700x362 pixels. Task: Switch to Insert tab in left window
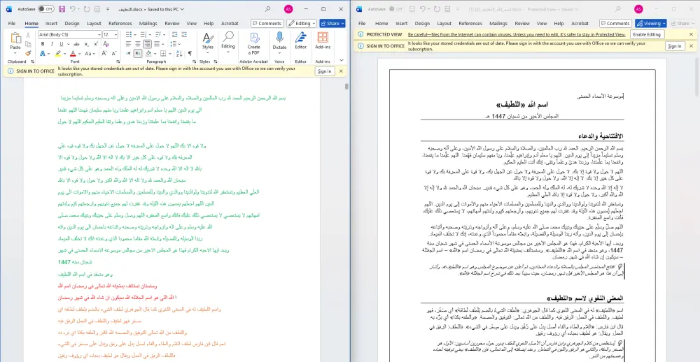51,24
